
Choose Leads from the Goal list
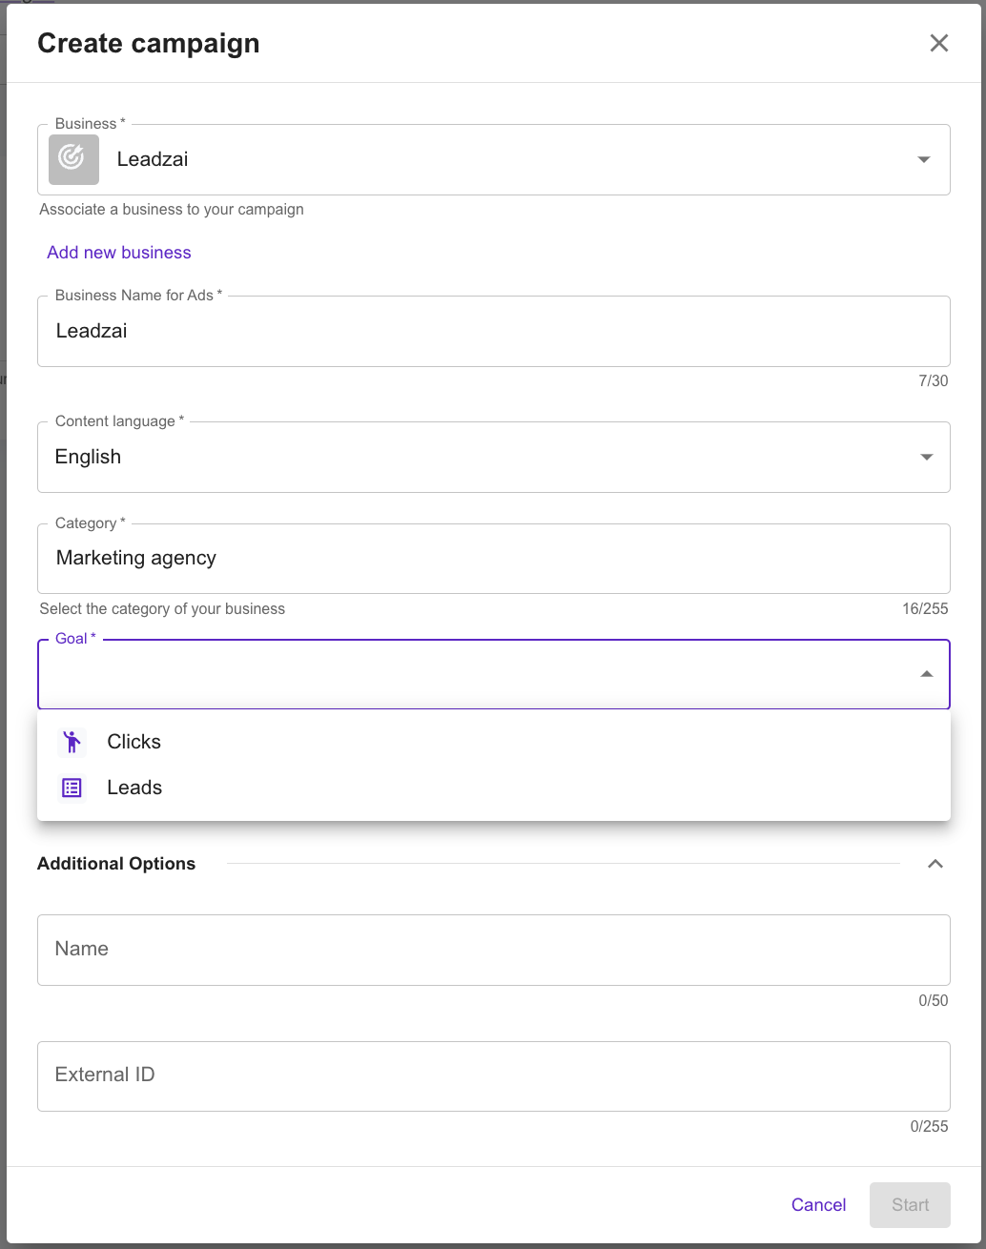tap(494, 788)
